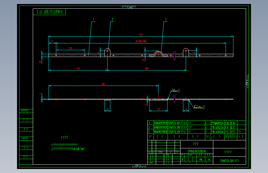
Task: Click the magenta break line in the top view
Action: (x=175, y=56)
